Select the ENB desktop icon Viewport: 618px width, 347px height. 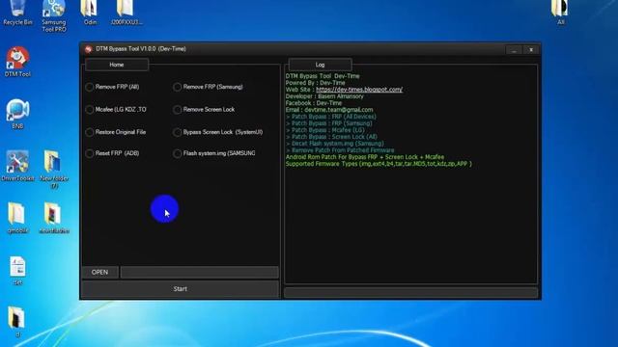point(17,114)
